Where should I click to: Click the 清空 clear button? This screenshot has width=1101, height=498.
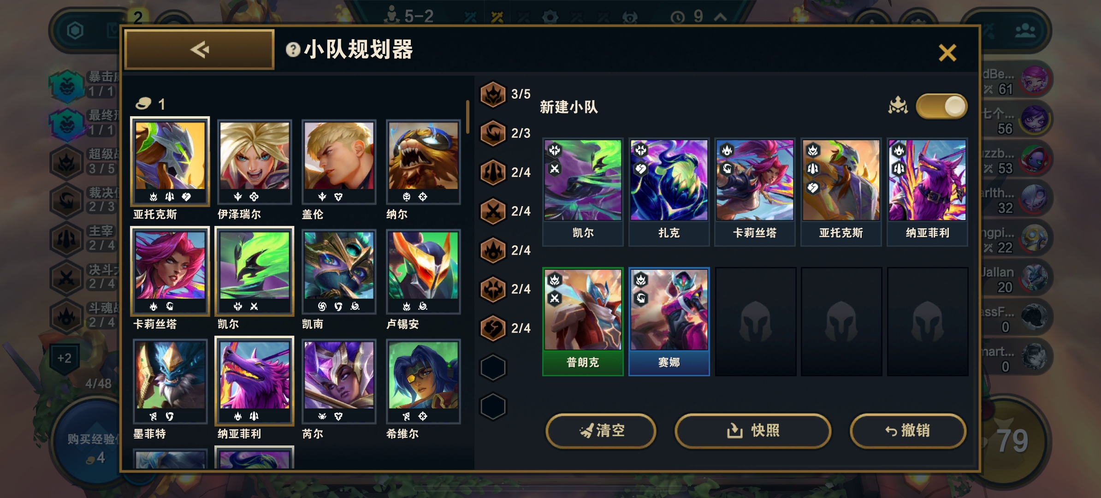[x=601, y=431]
